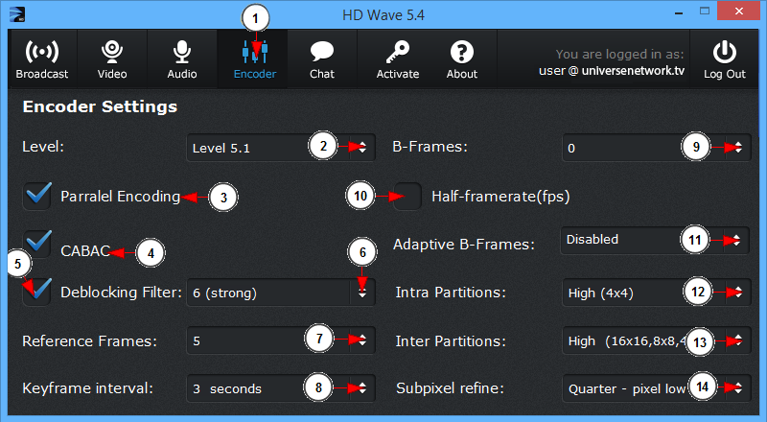The width and height of the screenshot is (767, 422).
Task: Click the Log Out power button
Action: [x=725, y=59]
